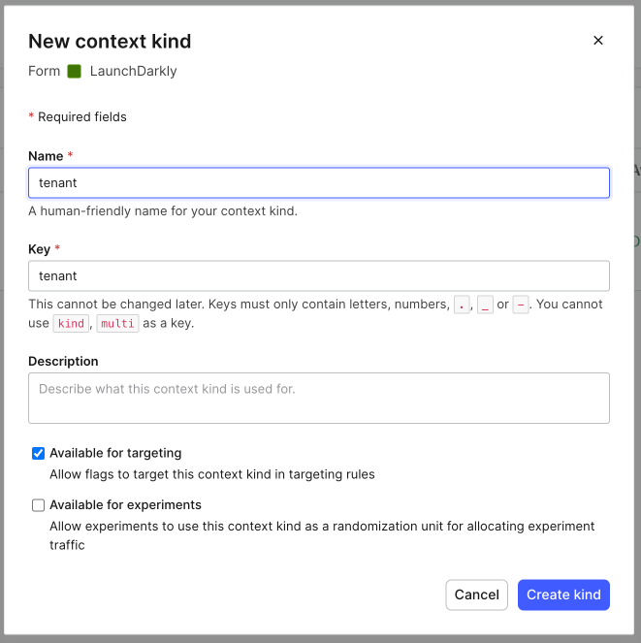Enable the Available for experiments checkbox

39,505
